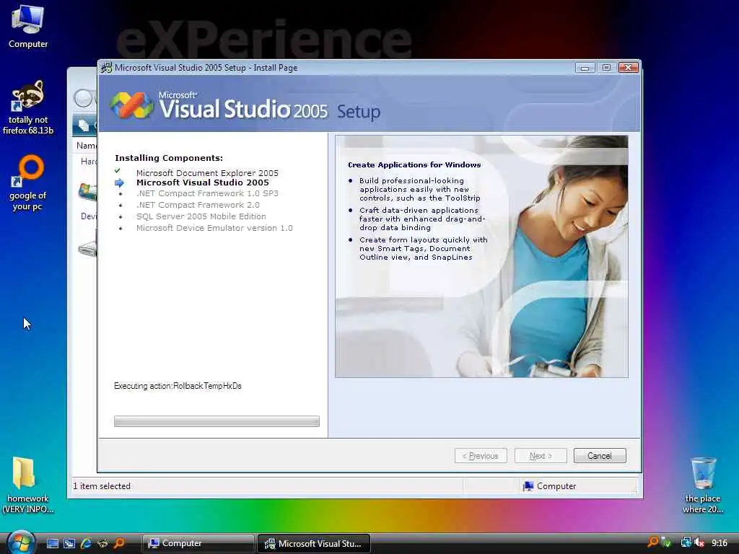Screen dimensions: 739x554
Task: Open the Computer desktop icon
Action: pyautogui.click(x=28, y=26)
